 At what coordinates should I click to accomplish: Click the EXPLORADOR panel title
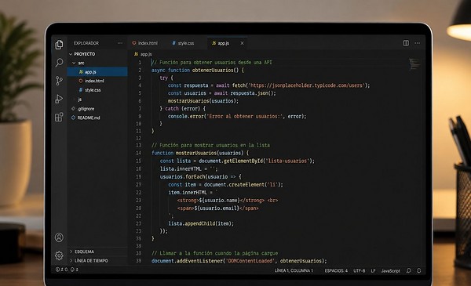(86, 43)
